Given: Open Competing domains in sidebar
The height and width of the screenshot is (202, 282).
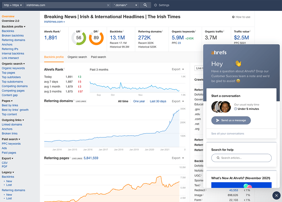Looking at the screenshot, I should [x=14, y=86].
